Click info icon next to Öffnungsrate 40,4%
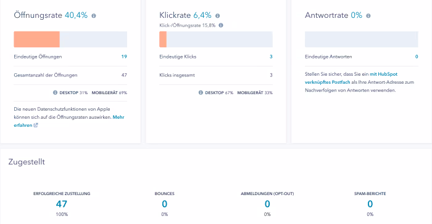 [94, 16]
